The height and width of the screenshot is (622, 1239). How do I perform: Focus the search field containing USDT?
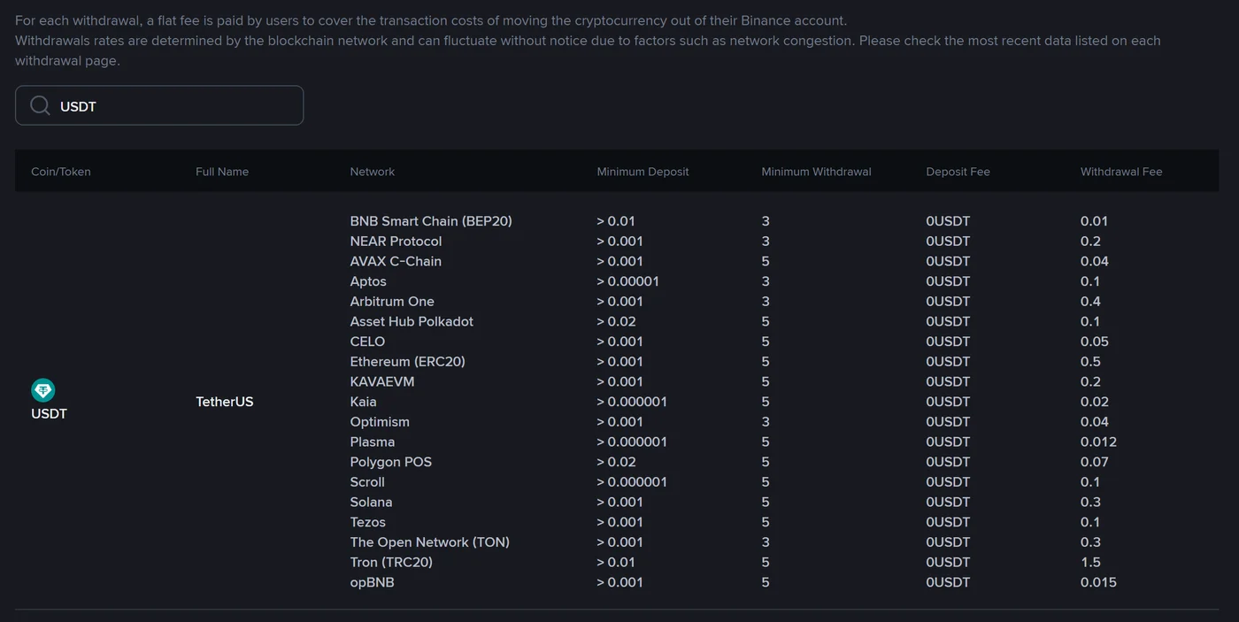click(159, 105)
